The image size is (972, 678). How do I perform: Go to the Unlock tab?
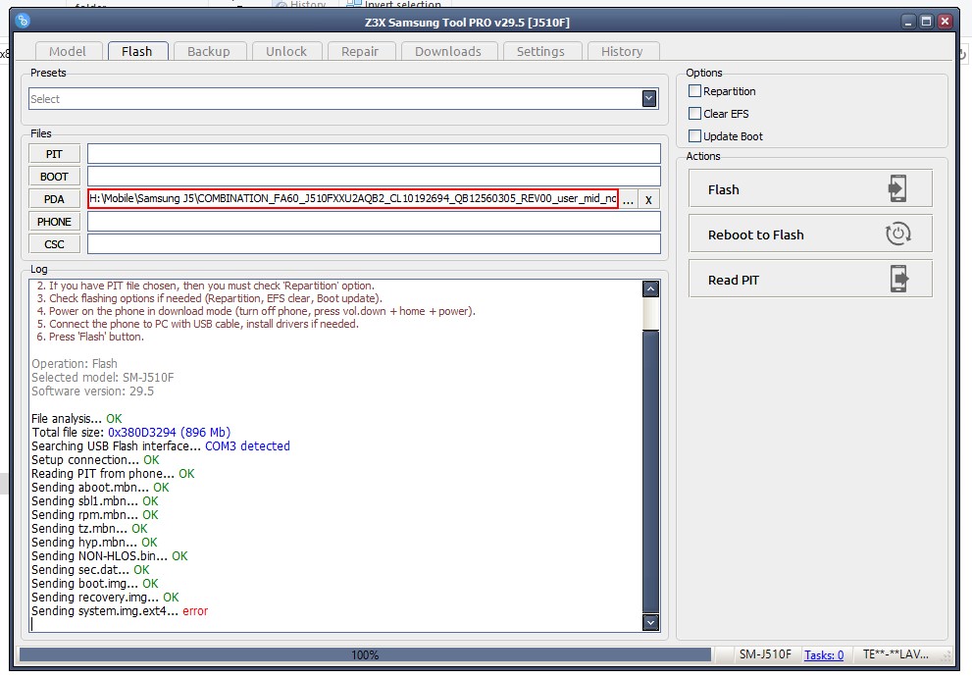pyautogui.click(x=285, y=51)
